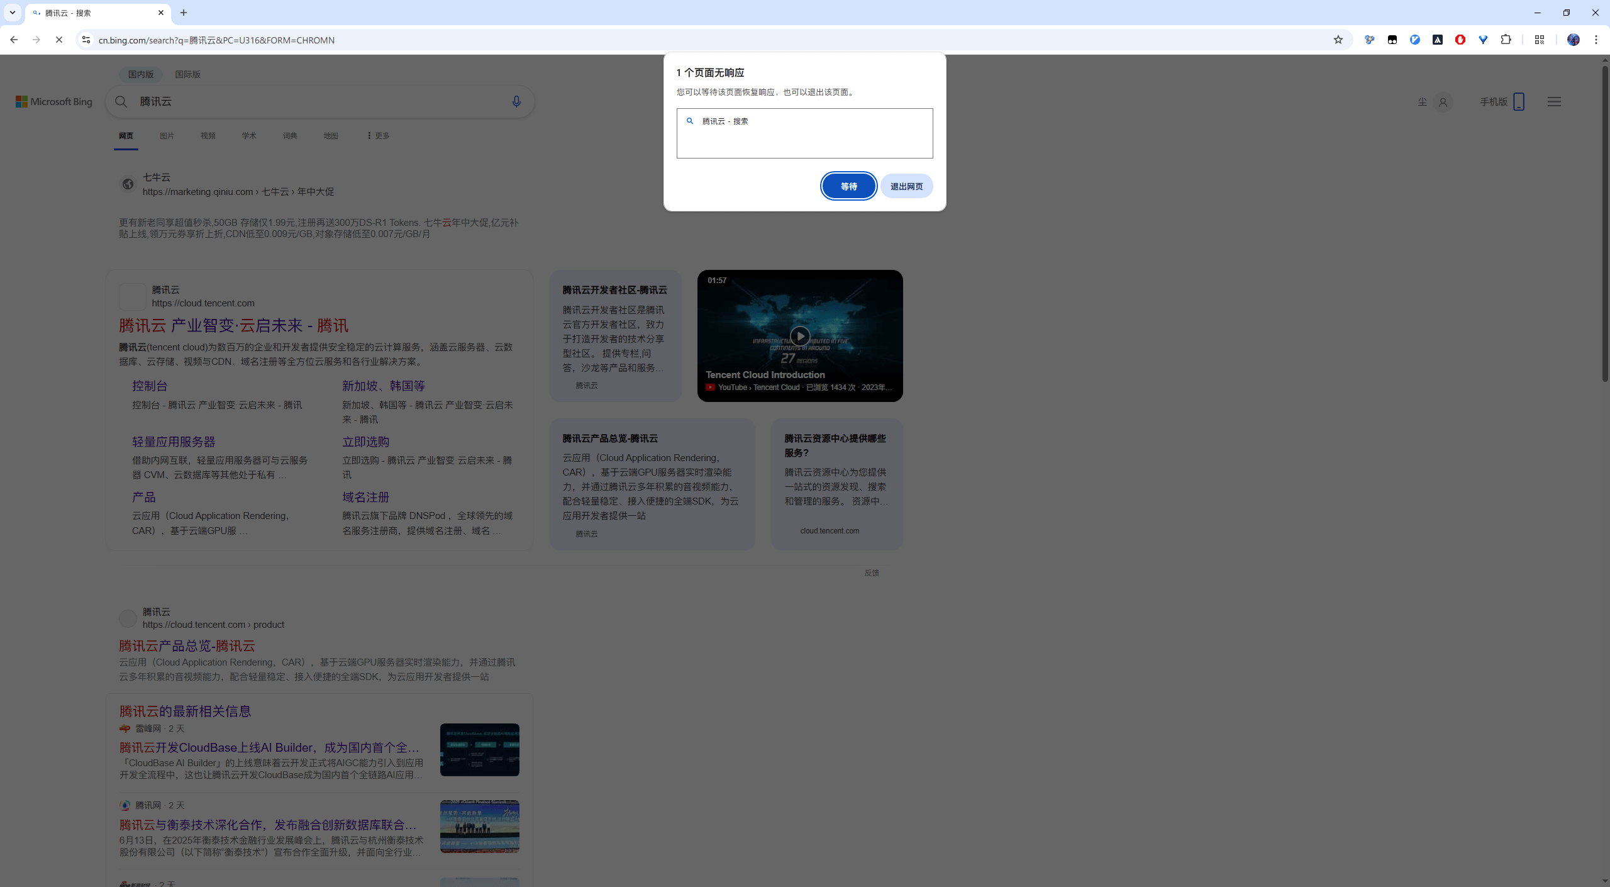Expand the tab search dropdown arrow
1610x887 pixels.
[12, 13]
